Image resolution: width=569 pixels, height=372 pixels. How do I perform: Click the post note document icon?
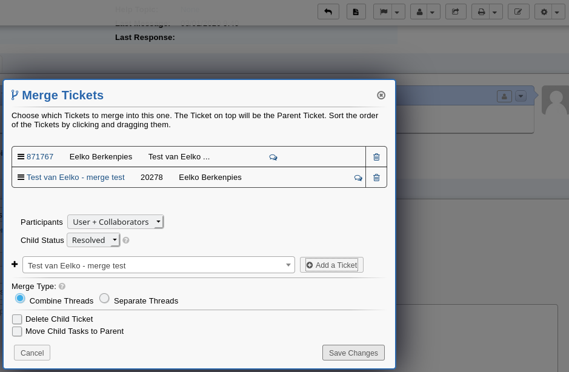point(356,12)
